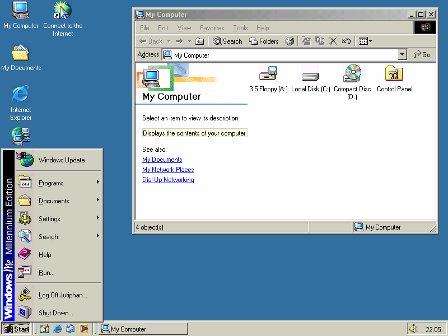Screen dimensions: 448x336
Task: Click the Show Desktop quick launch icon
Action: (x=45, y=329)
